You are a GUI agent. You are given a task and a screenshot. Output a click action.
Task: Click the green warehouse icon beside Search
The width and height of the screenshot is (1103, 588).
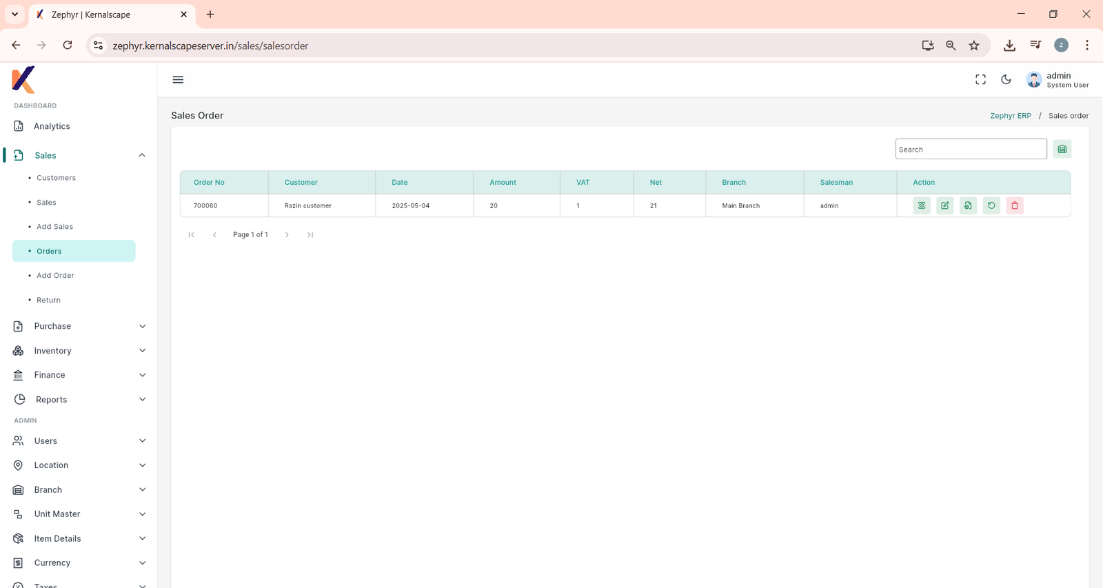(x=1062, y=149)
